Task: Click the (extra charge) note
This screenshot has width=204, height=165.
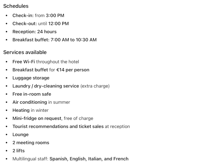Action: 95,86
